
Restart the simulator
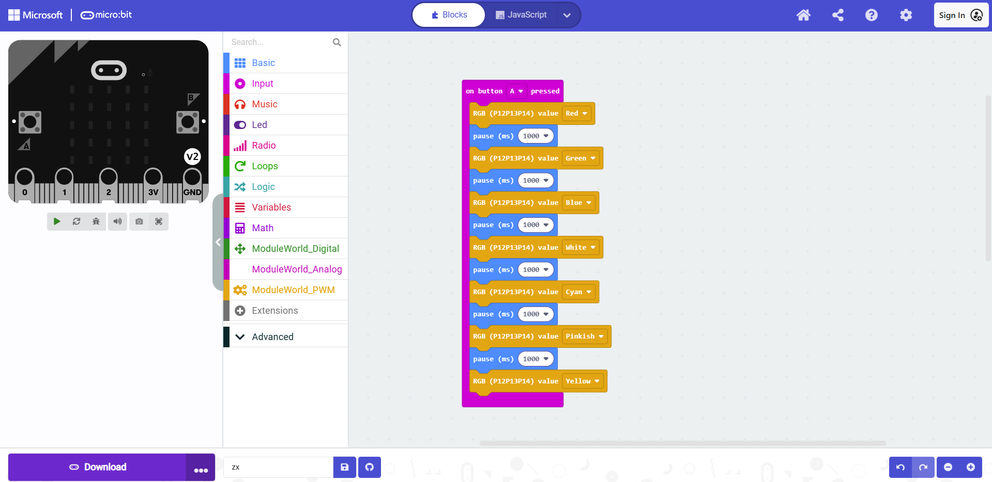pos(77,221)
